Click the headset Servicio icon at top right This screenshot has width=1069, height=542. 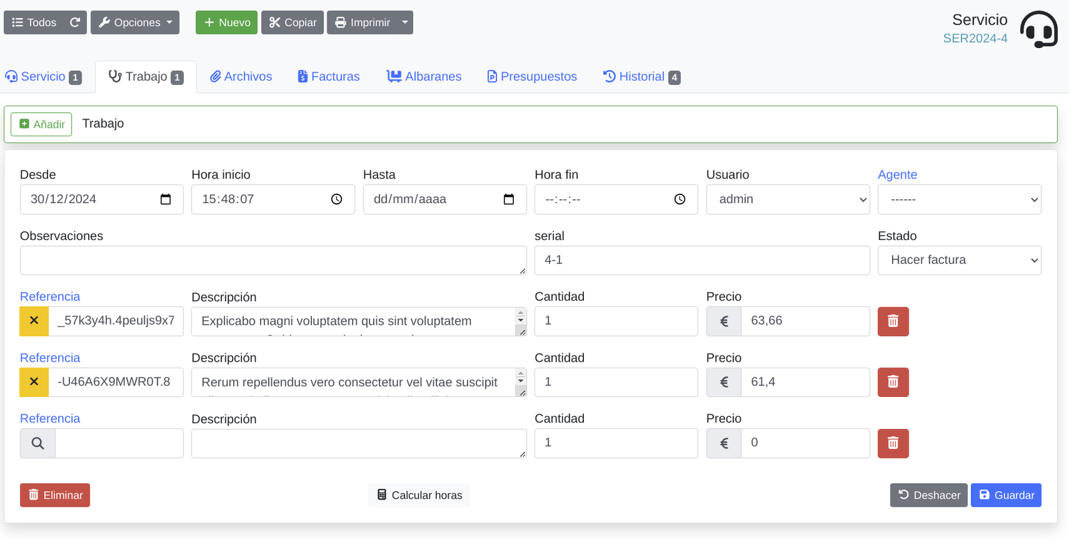pos(1038,29)
